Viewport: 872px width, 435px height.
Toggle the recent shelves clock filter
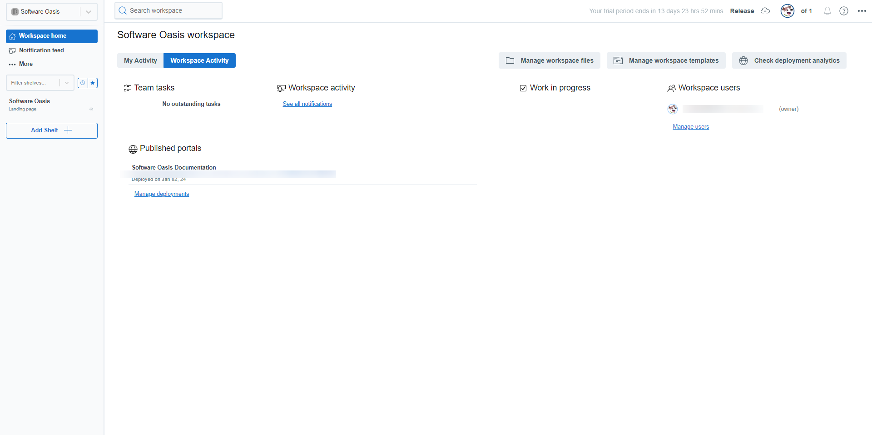pyautogui.click(x=82, y=83)
